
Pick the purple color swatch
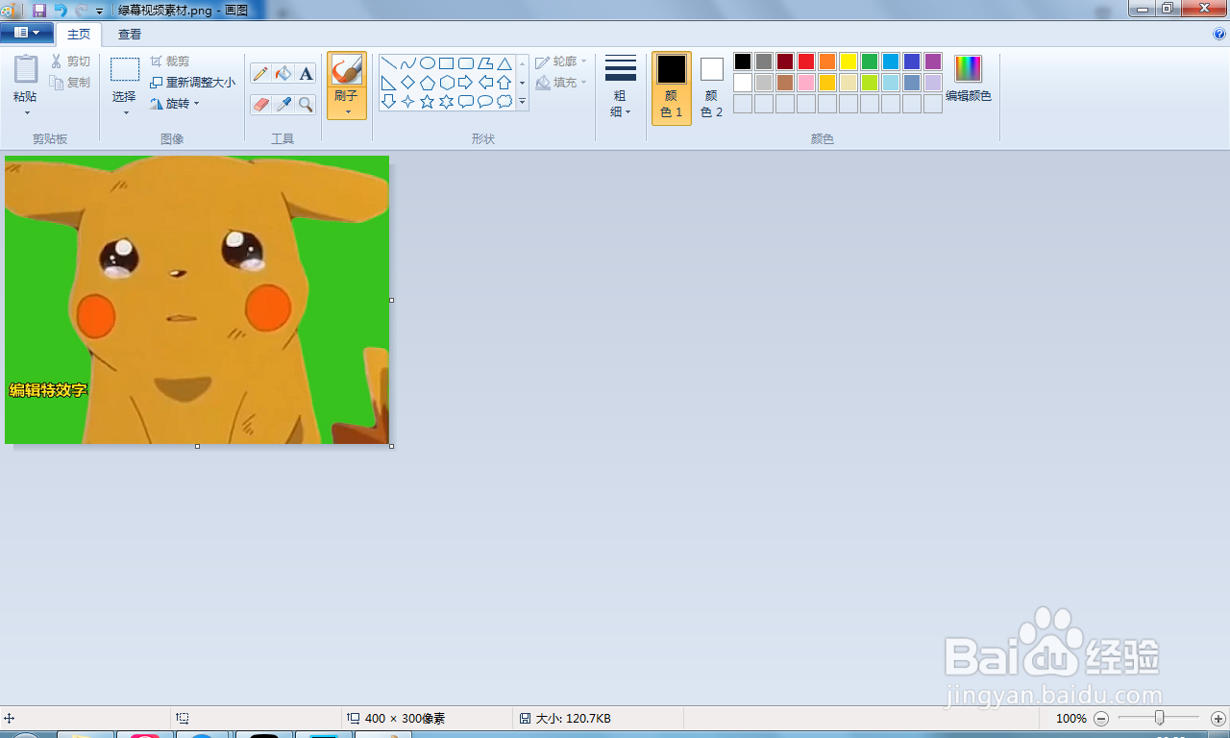pos(933,61)
